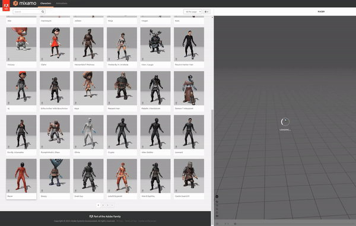The image size is (356, 226).
Task: Click the camera icon in viewer
Action: [217, 216]
